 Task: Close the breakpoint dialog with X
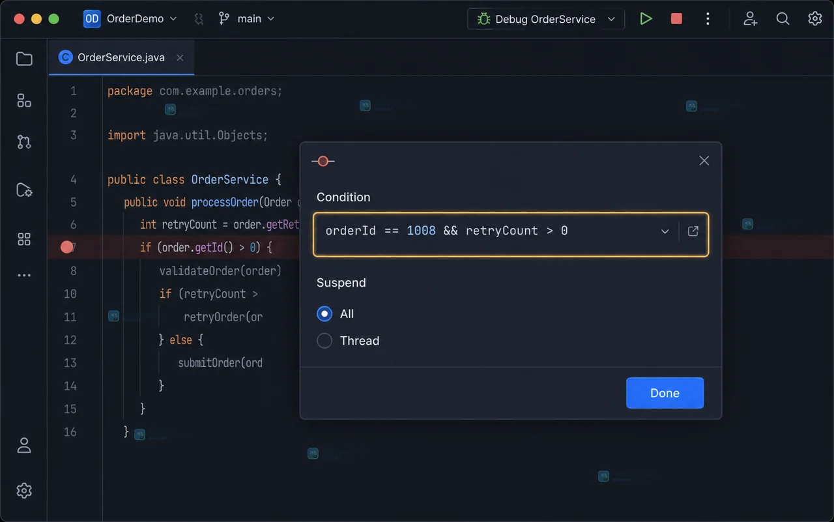click(704, 160)
